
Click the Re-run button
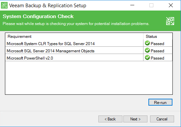pos(160,102)
